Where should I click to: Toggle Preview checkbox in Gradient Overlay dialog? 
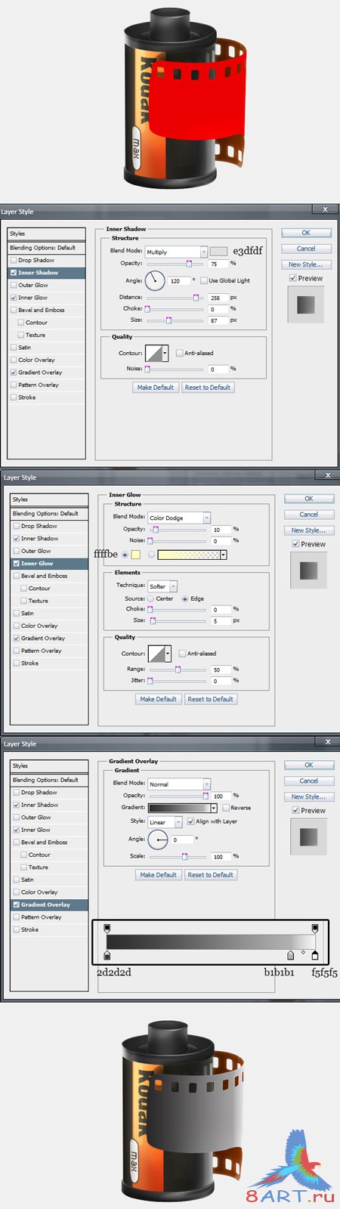coord(296,810)
